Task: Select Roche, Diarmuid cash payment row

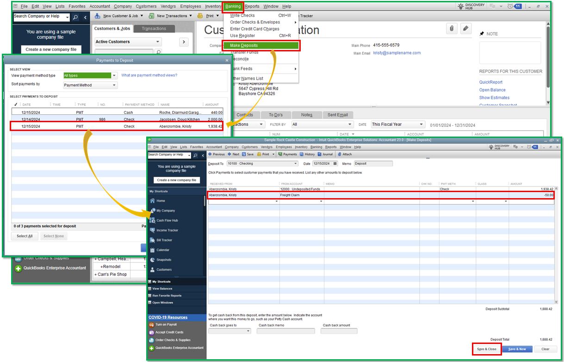Action: coord(117,112)
